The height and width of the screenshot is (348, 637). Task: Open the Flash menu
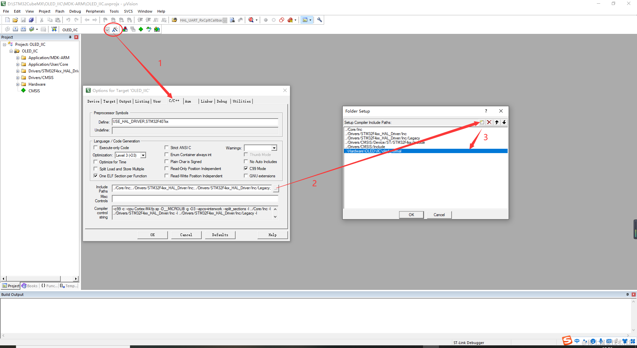click(x=60, y=11)
